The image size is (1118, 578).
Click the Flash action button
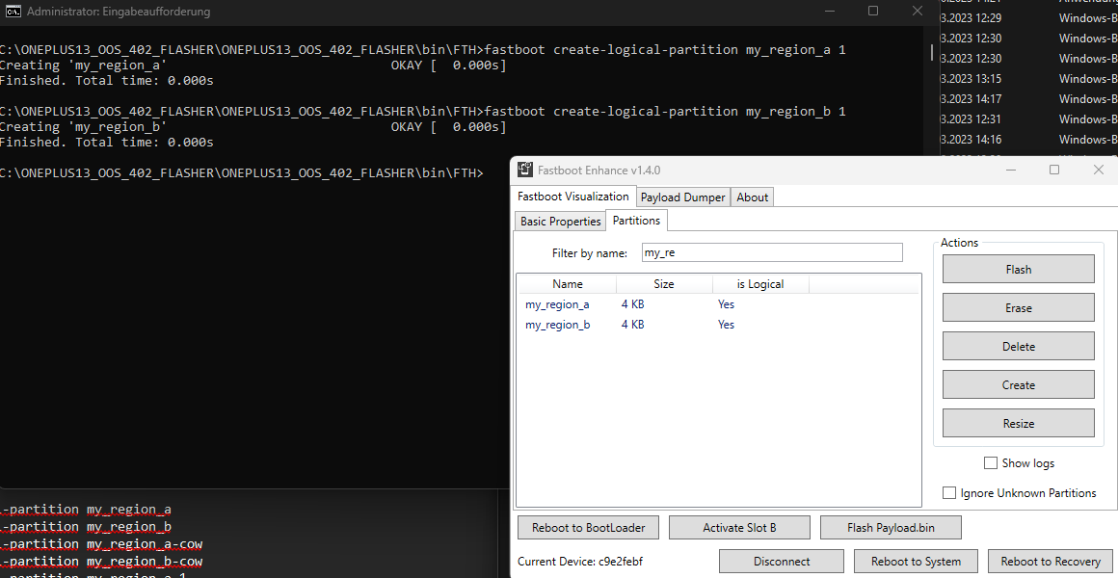pos(1018,270)
